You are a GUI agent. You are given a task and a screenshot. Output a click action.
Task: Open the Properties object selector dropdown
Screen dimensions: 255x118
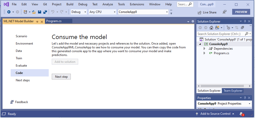pos(249,104)
